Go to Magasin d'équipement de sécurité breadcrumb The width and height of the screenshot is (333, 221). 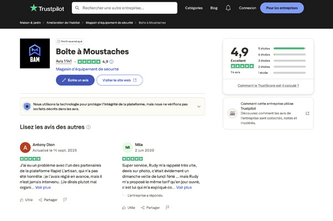109,23
